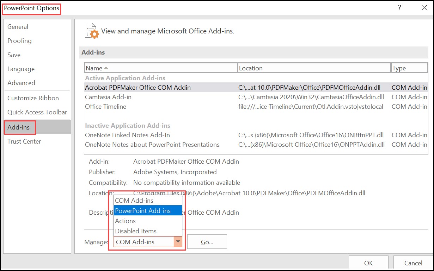Choose COM Add-ins in the dropdown list

(148, 201)
